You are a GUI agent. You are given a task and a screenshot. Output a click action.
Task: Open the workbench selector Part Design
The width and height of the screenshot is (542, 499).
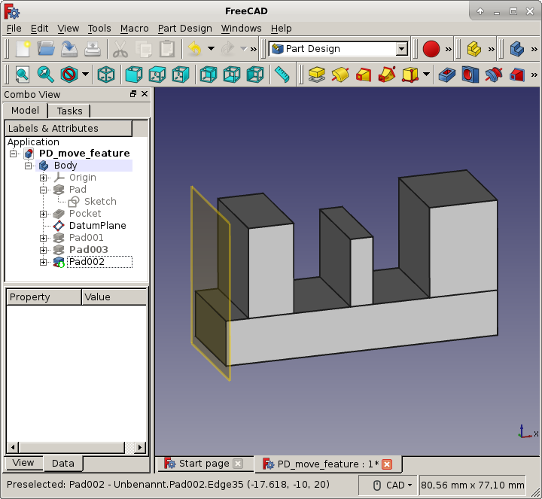click(338, 49)
